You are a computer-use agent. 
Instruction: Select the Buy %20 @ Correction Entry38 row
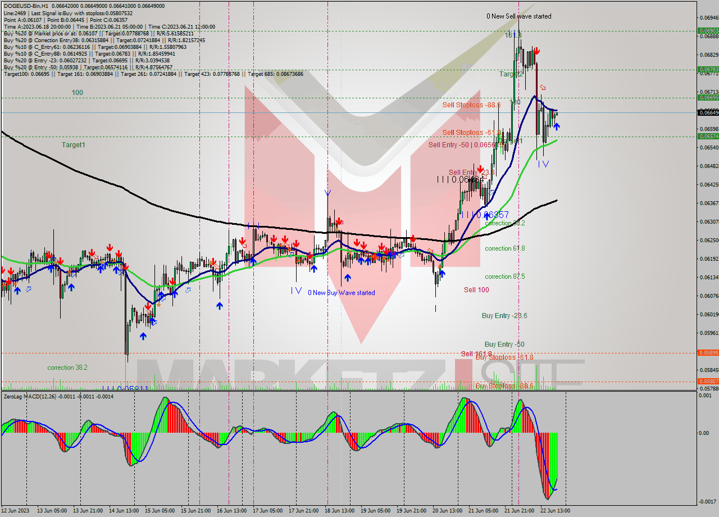pos(104,40)
